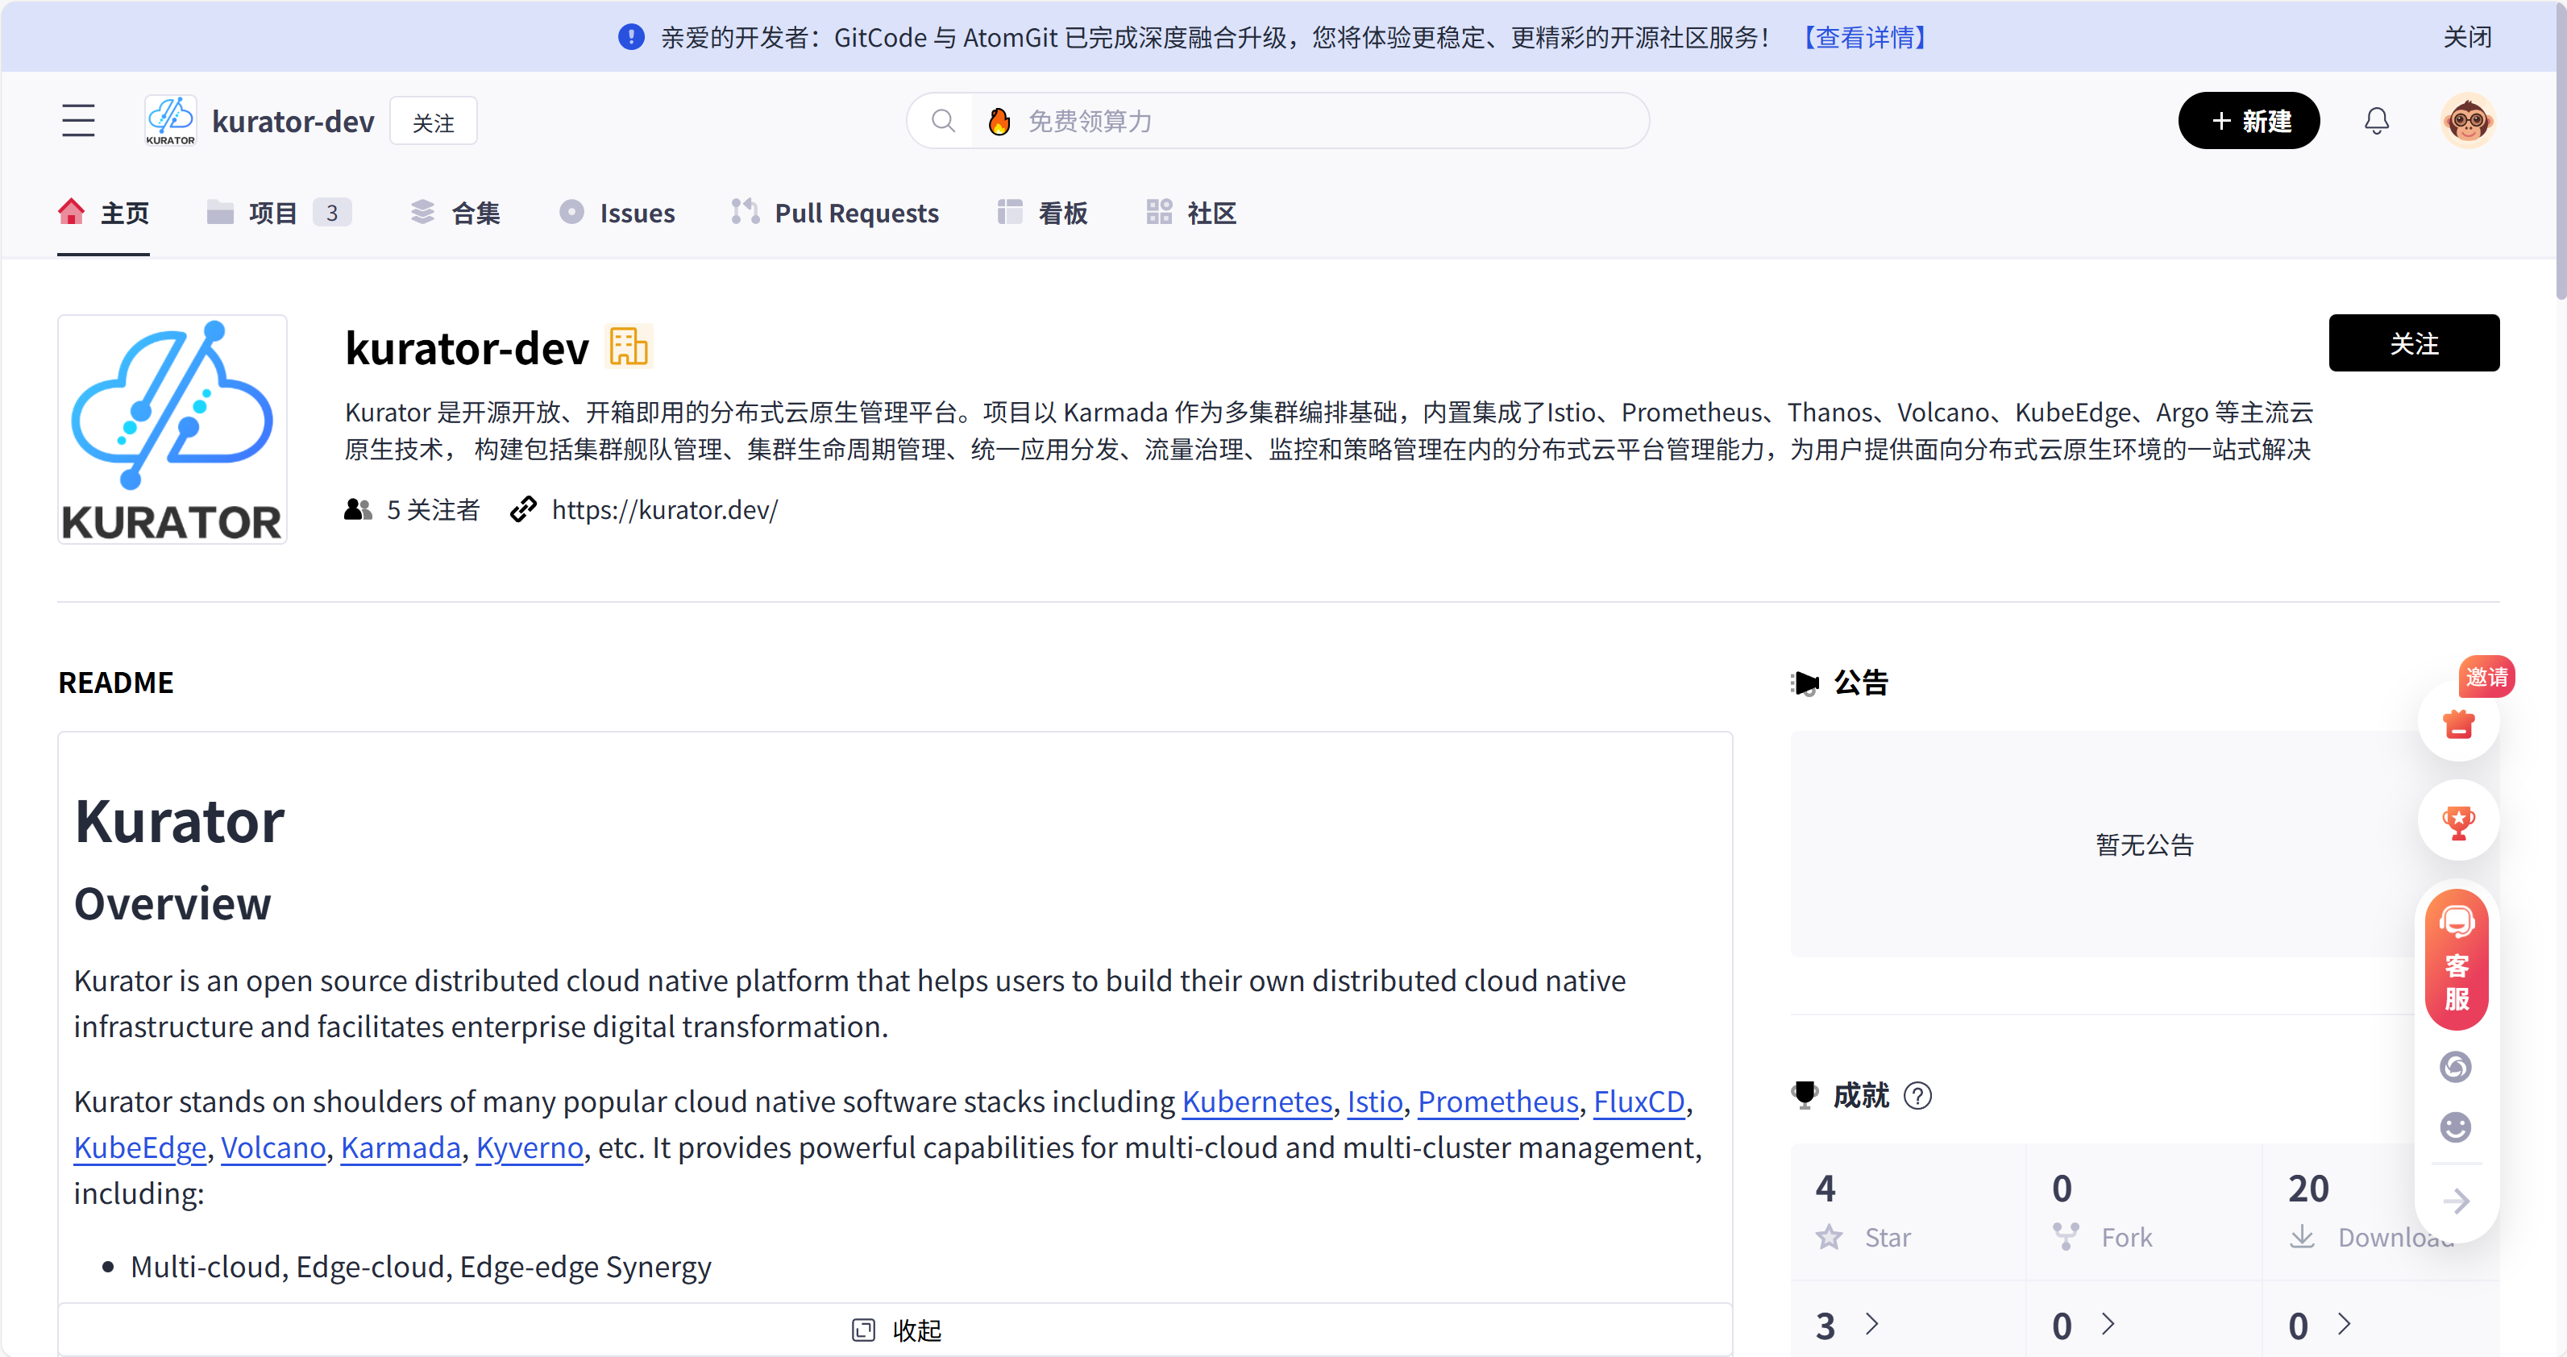This screenshot has width=2567, height=1357.
Task: Collapse the floating sidebar with the arrow
Action: [2457, 1201]
